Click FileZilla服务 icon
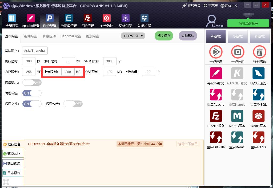The height and width of the screenshot is (188, 273). (x=216, y=116)
